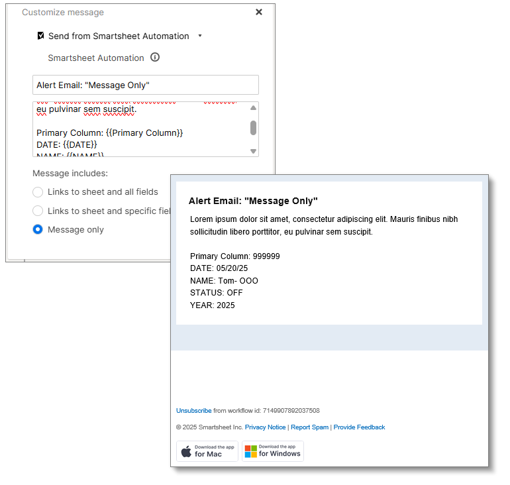Click the Unsubscribe link in the email
Screen dimensions: 510x485
[x=194, y=411]
